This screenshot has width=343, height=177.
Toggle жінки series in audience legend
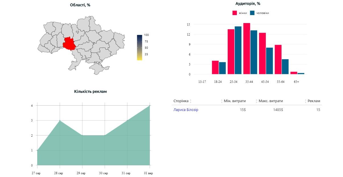click(x=240, y=13)
